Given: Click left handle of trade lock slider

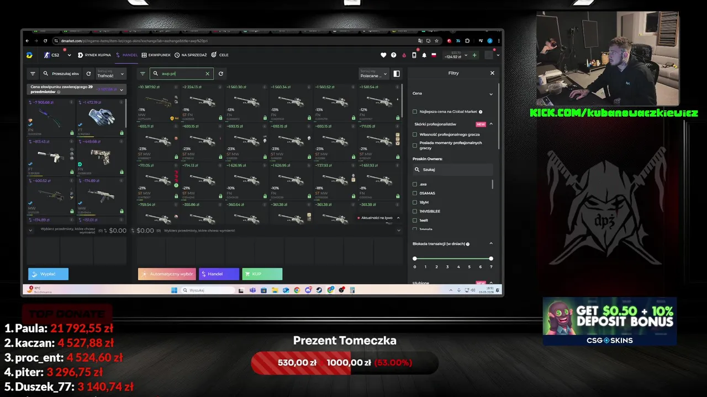Looking at the screenshot, I should 415,259.
